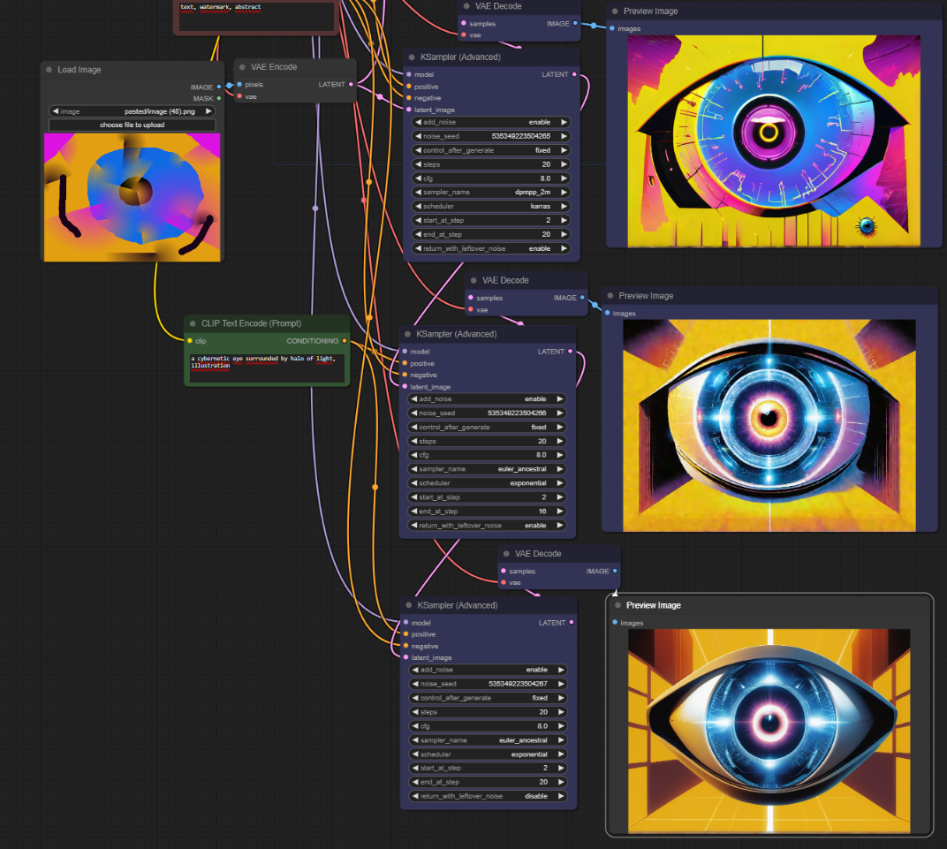Click the choose file to upload button
Image resolution: width=947 pixels, height=849 pixels.
click(x=133, y=125)
